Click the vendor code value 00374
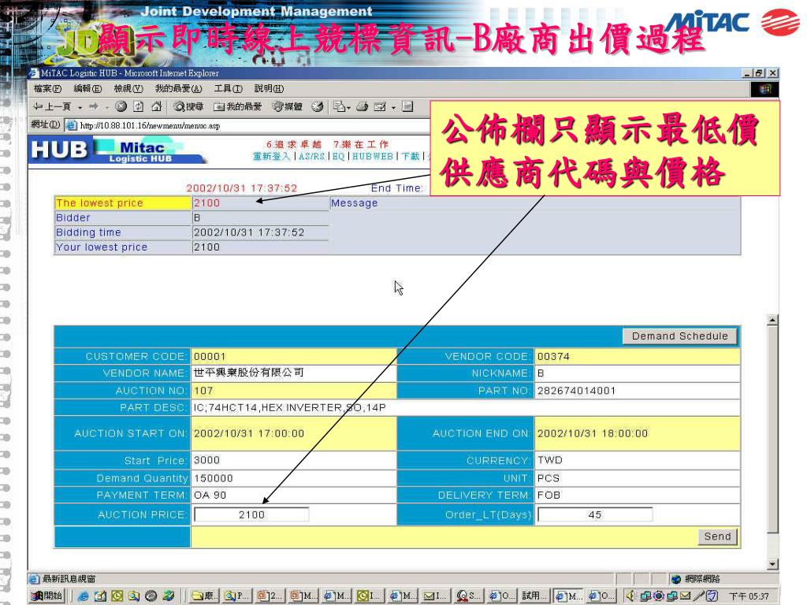This screenshot has width=807, height=605. tap(553, 357)
